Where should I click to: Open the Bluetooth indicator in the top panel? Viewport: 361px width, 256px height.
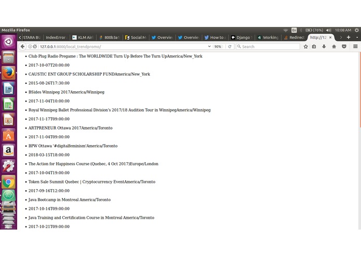pyautogui.click(x=301, y=30)
